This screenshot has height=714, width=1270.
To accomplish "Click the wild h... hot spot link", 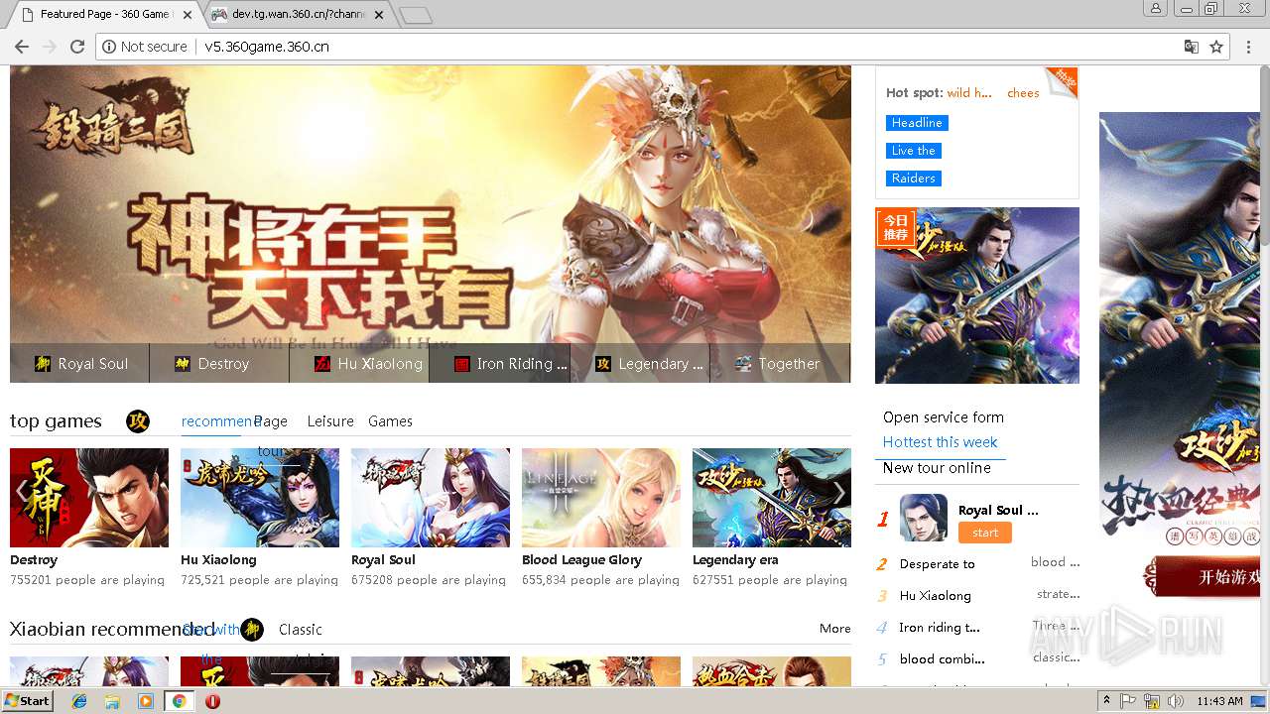I will click(x=969, y=93).
